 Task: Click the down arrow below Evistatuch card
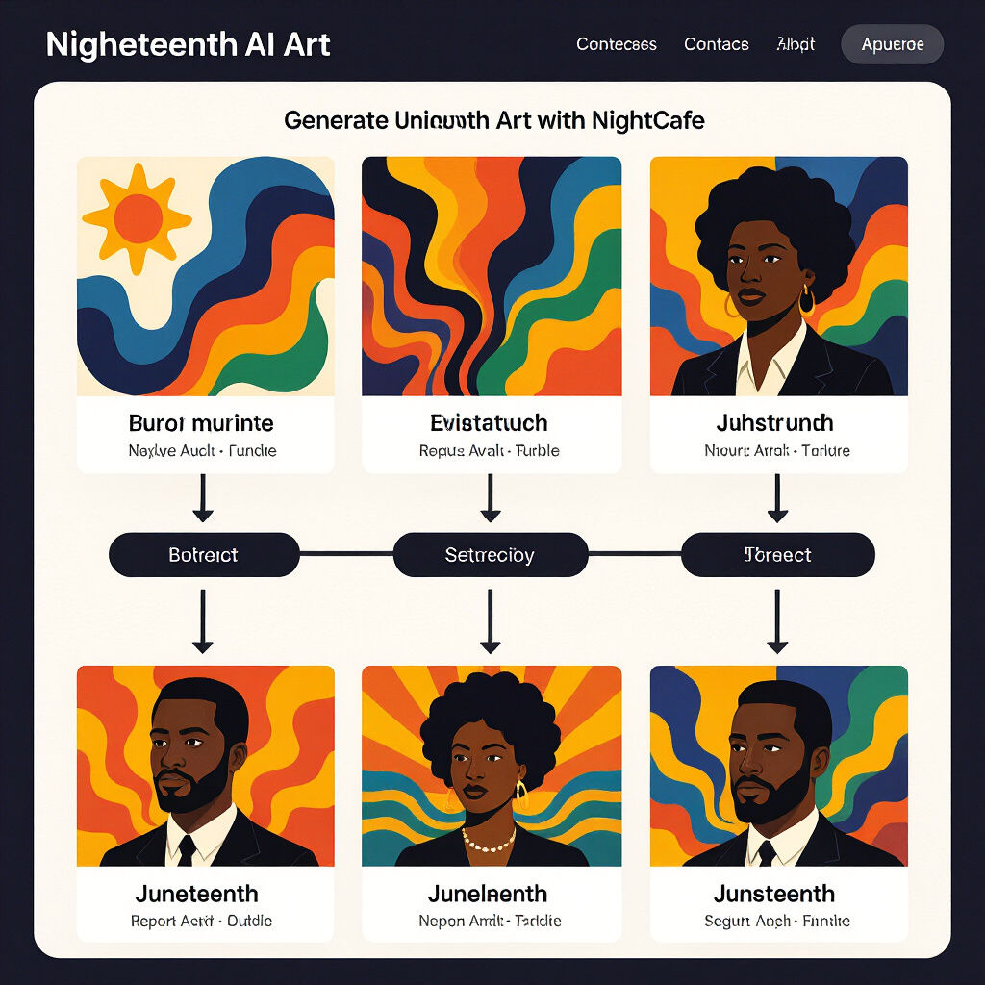point(490,498)
